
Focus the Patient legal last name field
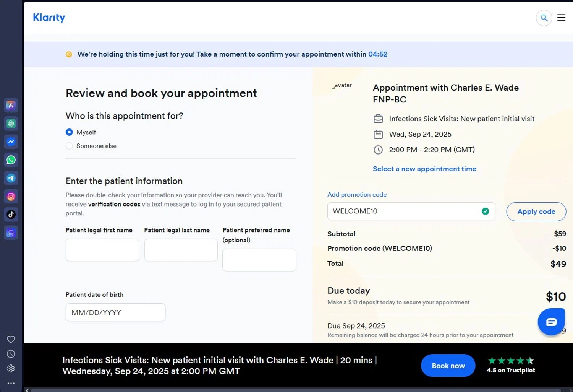coord(181,250)
